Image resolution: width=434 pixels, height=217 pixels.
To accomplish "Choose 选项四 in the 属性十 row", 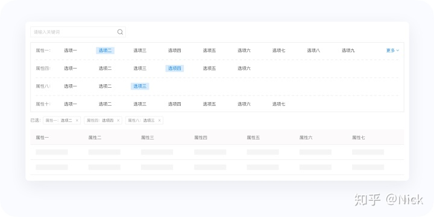I will click(x=175, y=104).
